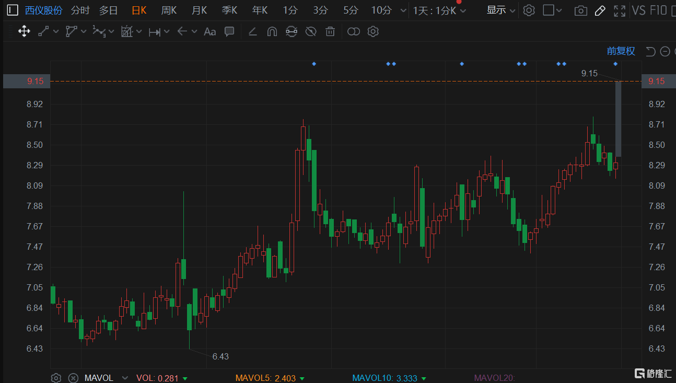This screenshot has width=676, height=383.
Task: Delete drawings with the trash icon
Action: [330, 32]
